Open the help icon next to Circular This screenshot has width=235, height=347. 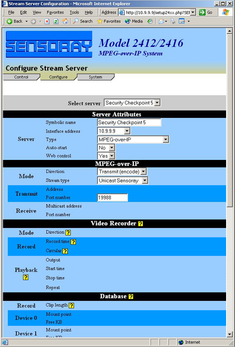pos(65,251)
